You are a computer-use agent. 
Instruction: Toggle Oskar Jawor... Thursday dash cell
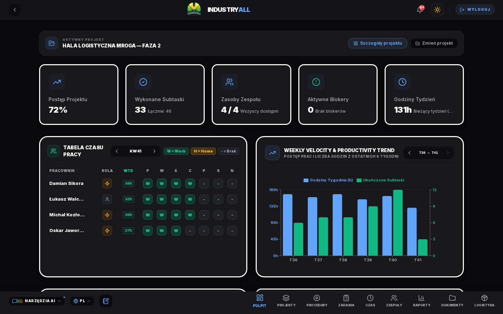point(190,231)
